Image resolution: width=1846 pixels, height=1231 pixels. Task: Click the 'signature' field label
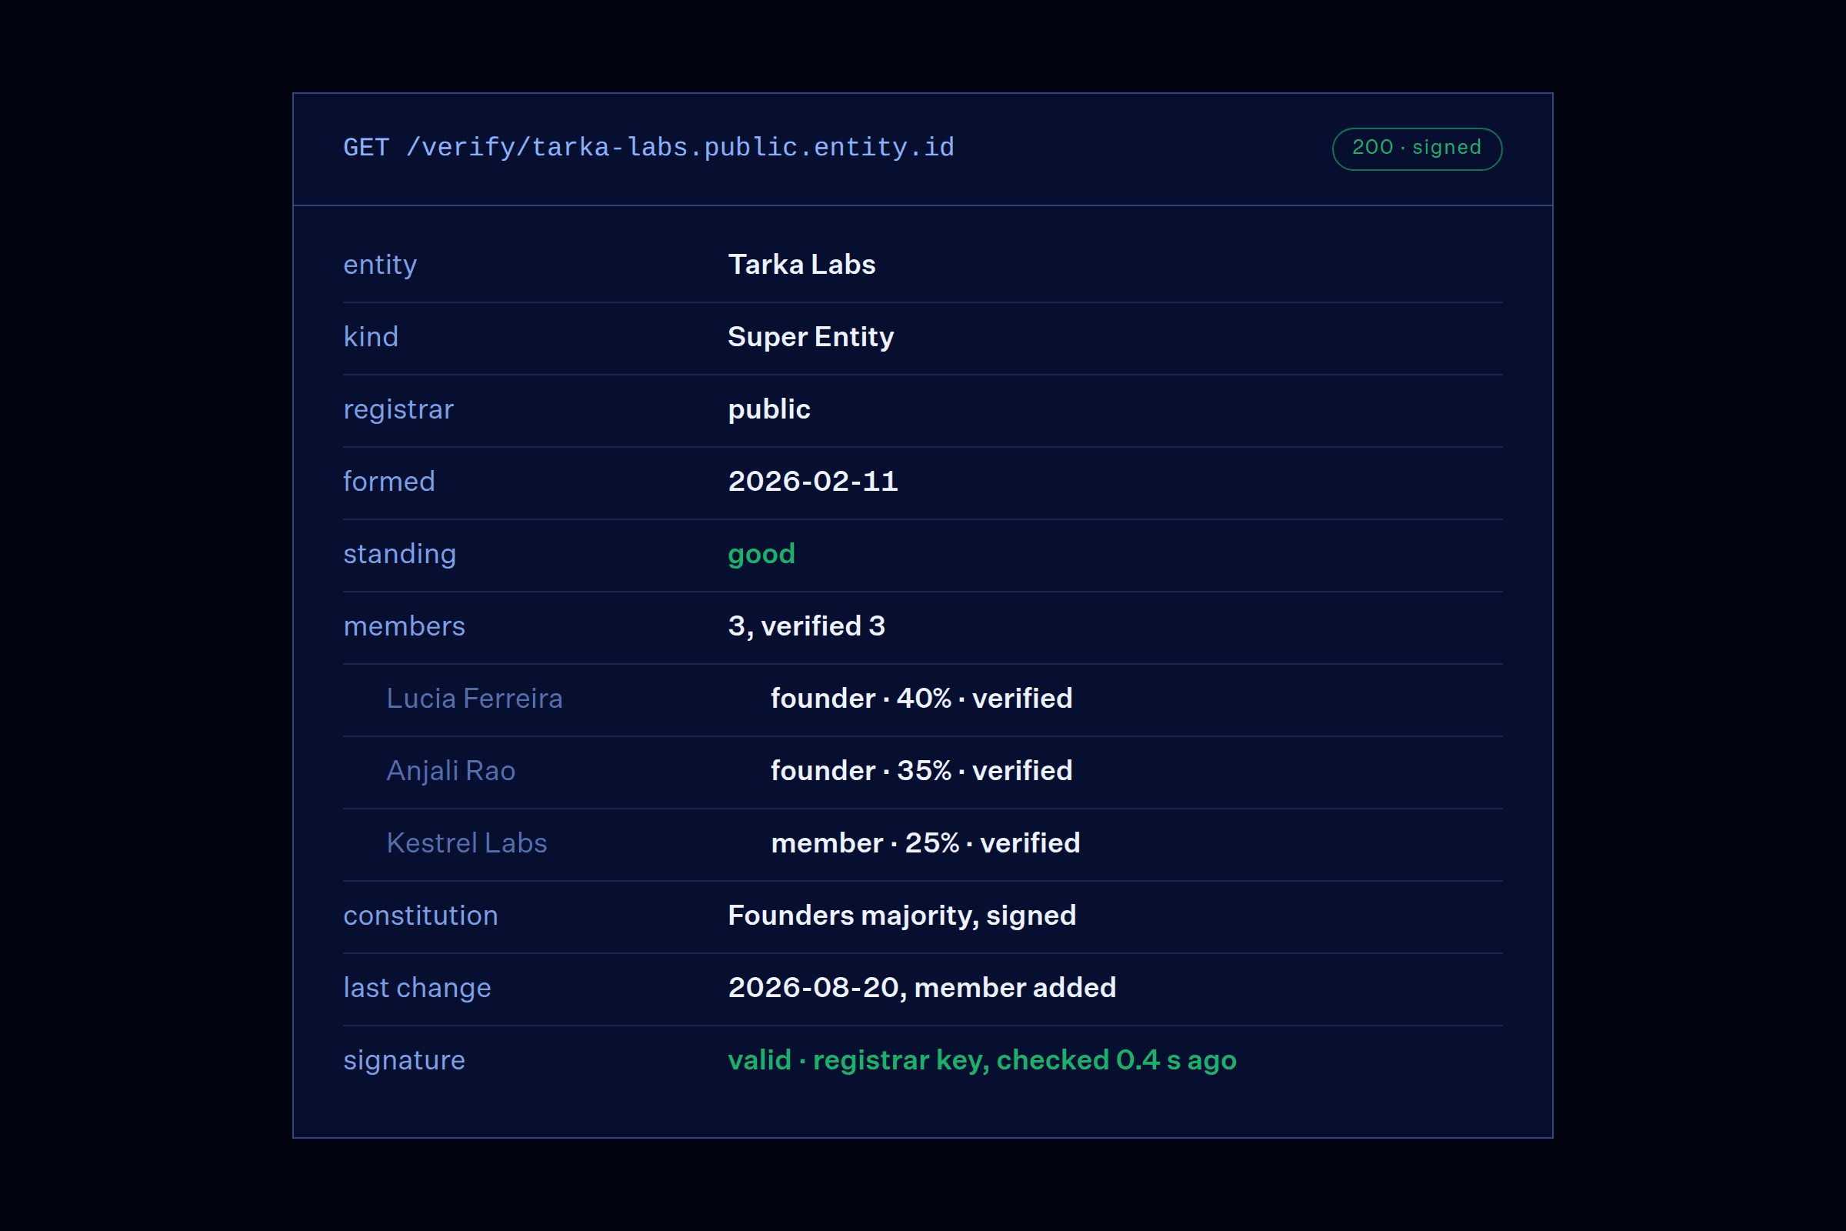click(x=403, y=1061)
